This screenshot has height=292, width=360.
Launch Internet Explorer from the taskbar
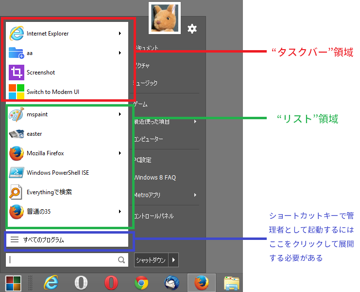51,283
